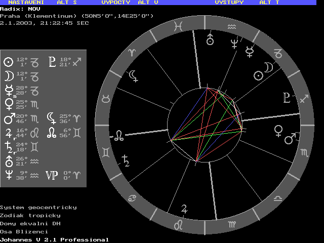
Task: Select the Venus symbol in the chart wheel
Action: (x=278, y=131)
